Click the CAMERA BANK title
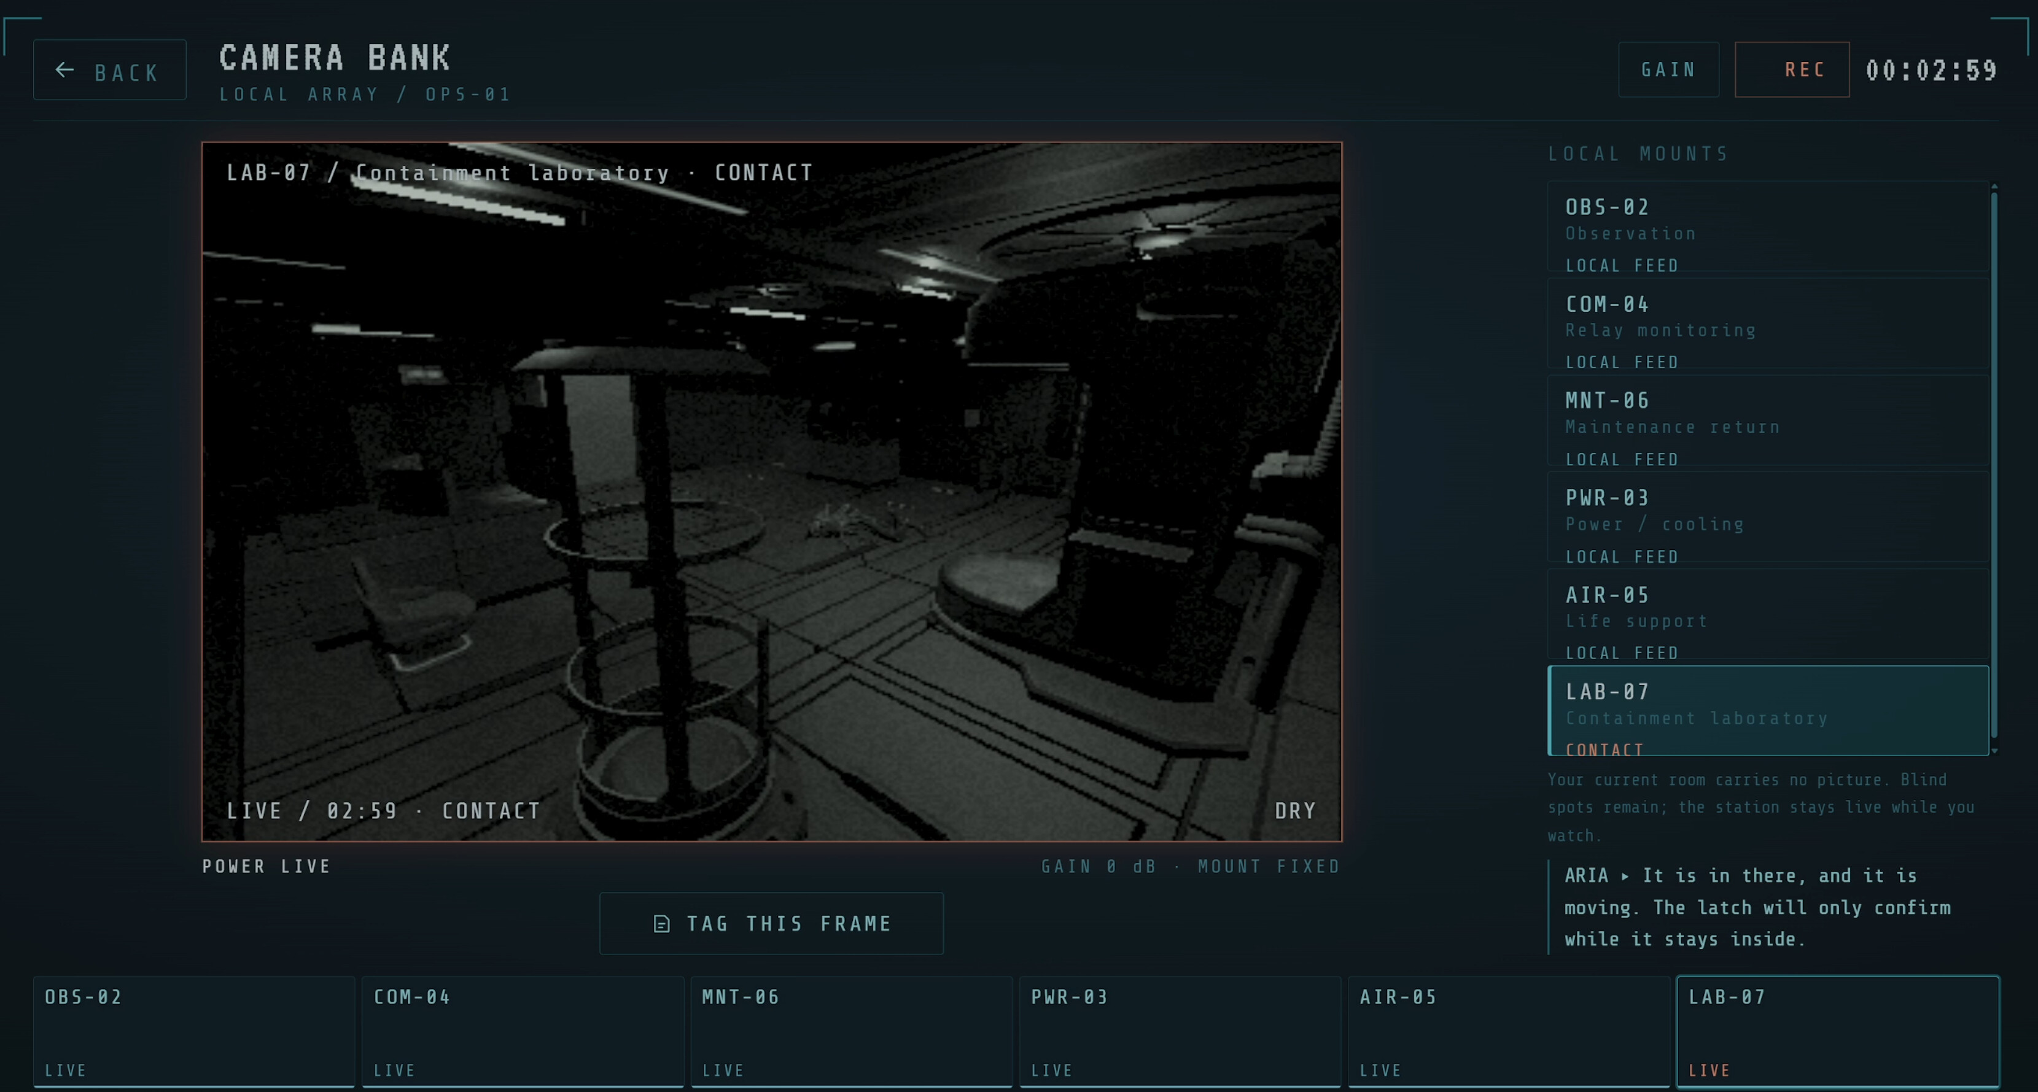The width and height of the screenshot is (2038, 1092). tap(335, 58)
